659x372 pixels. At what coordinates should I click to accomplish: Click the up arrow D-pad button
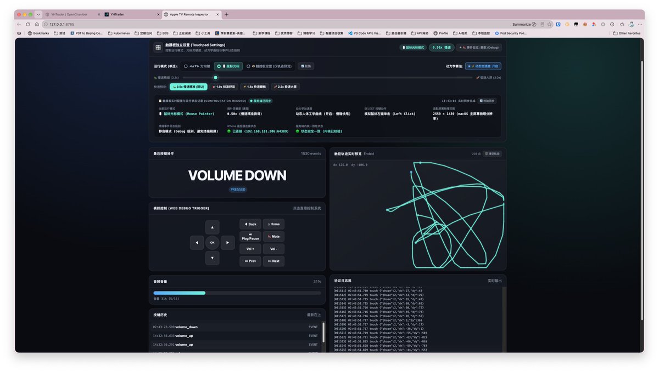point(212,227)
